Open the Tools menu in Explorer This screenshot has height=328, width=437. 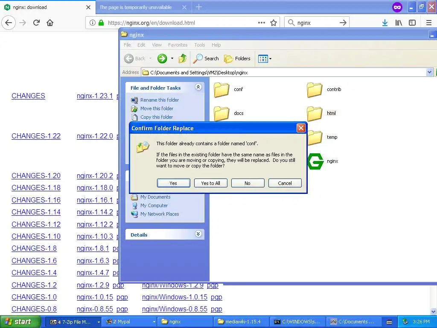200,45
